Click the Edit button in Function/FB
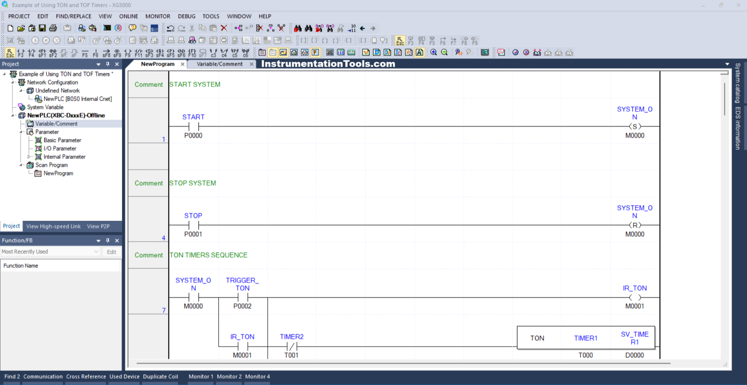Image resolution: width=747 pixels, height=385 pixels. pos(111,252)
